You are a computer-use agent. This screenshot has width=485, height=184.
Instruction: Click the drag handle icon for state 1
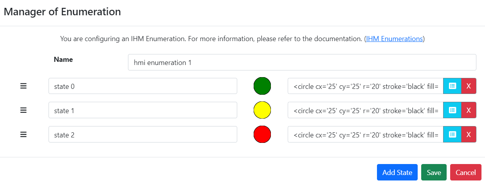pyautogui.click(x=23, y=110)
